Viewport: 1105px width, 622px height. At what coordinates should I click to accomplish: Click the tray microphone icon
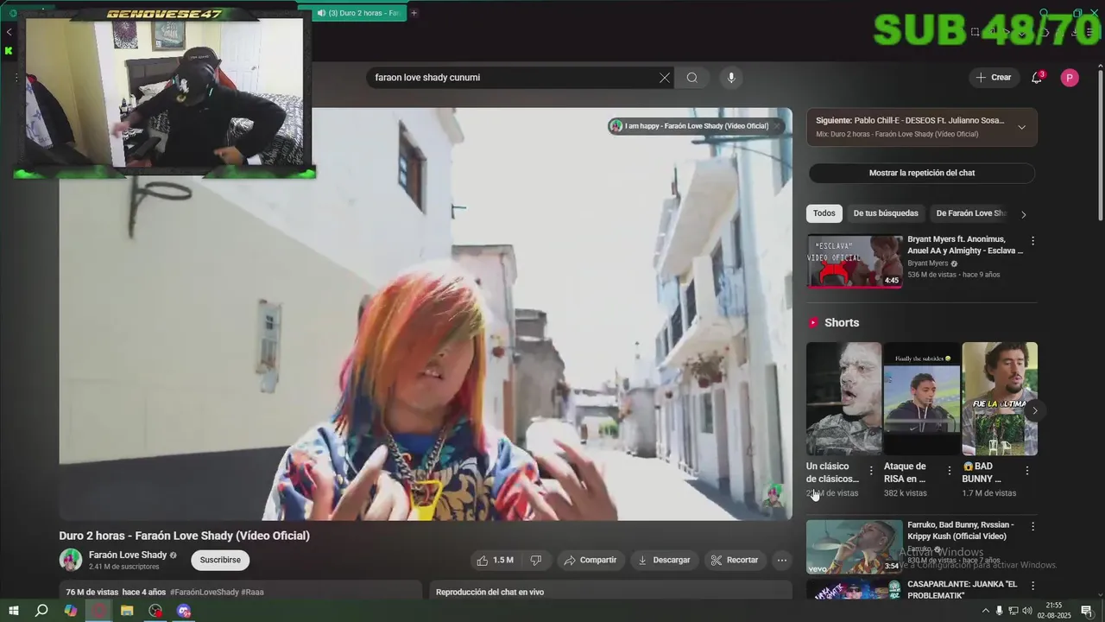[x=999, y=612]
